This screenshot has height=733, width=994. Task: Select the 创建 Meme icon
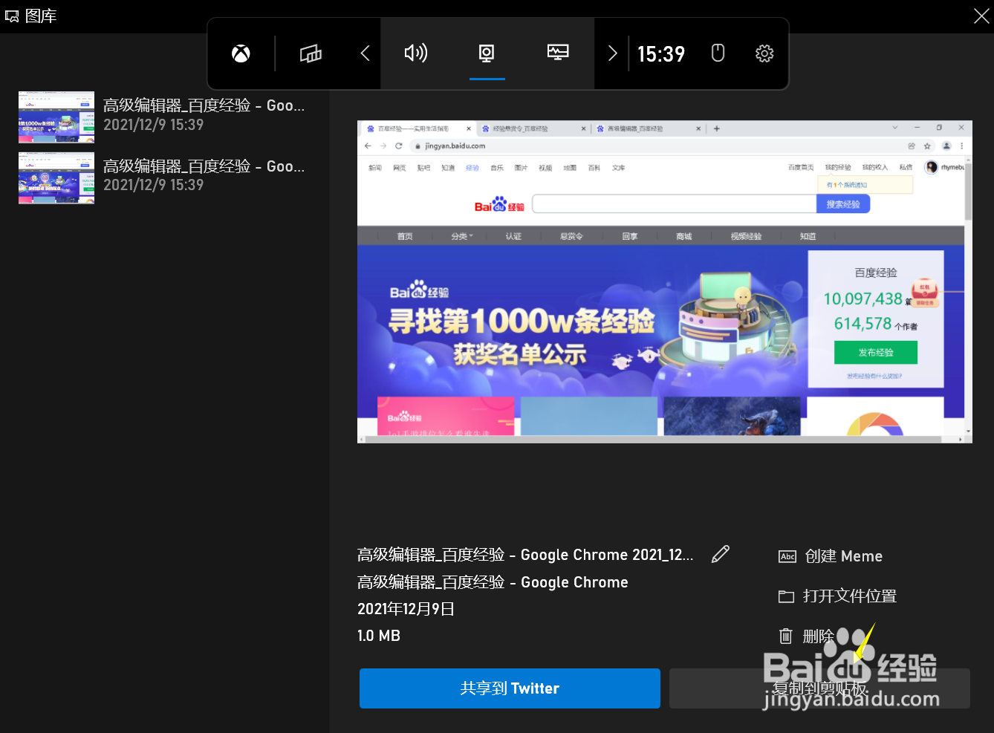coord(787,556)
